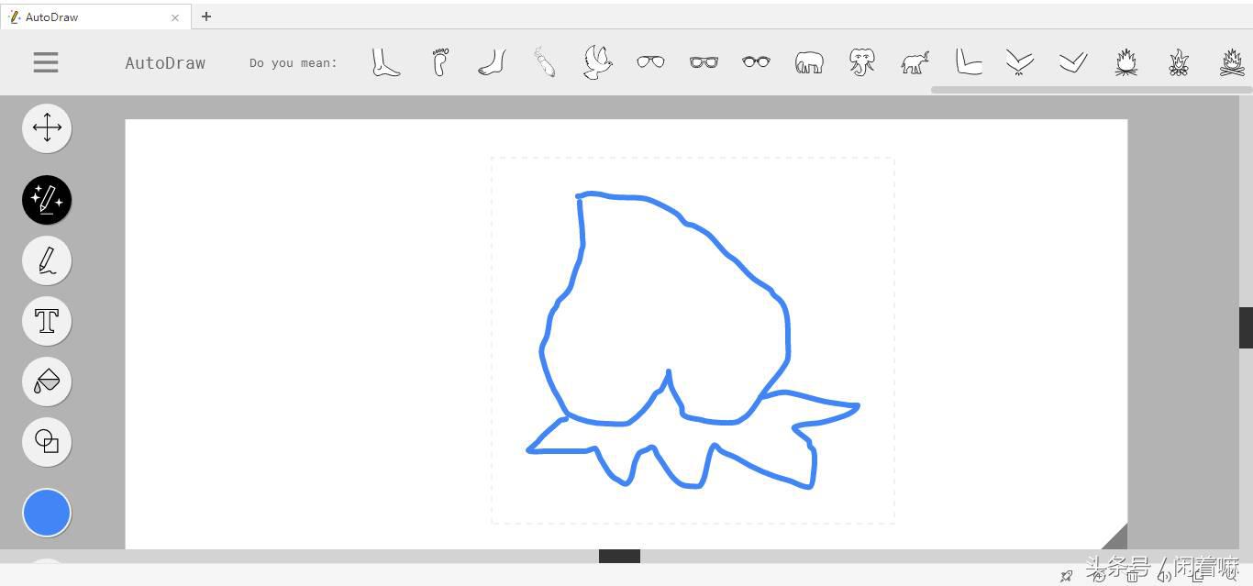The height and width of the screenshot is (586, 1253).
Task: Pick the foot with toes pointing left suggestion
Action: coord(493,62)
